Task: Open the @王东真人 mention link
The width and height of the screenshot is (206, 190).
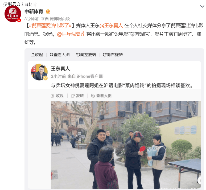Action: [x=111, y=26]
